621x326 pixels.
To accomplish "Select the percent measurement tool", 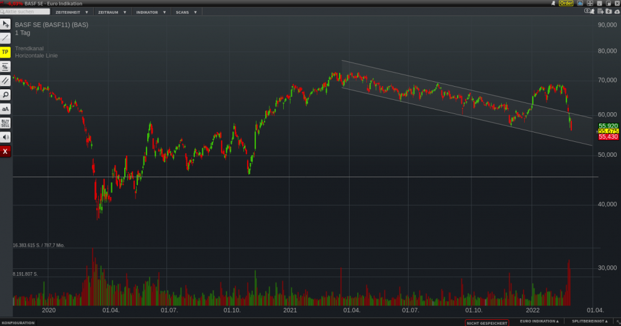I will click(5, 66).
